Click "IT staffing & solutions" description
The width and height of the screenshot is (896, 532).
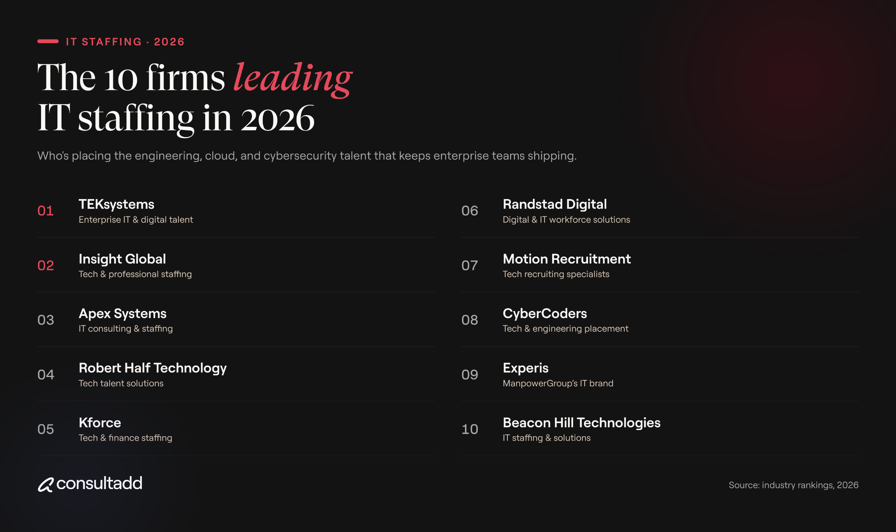coord(546,438)
